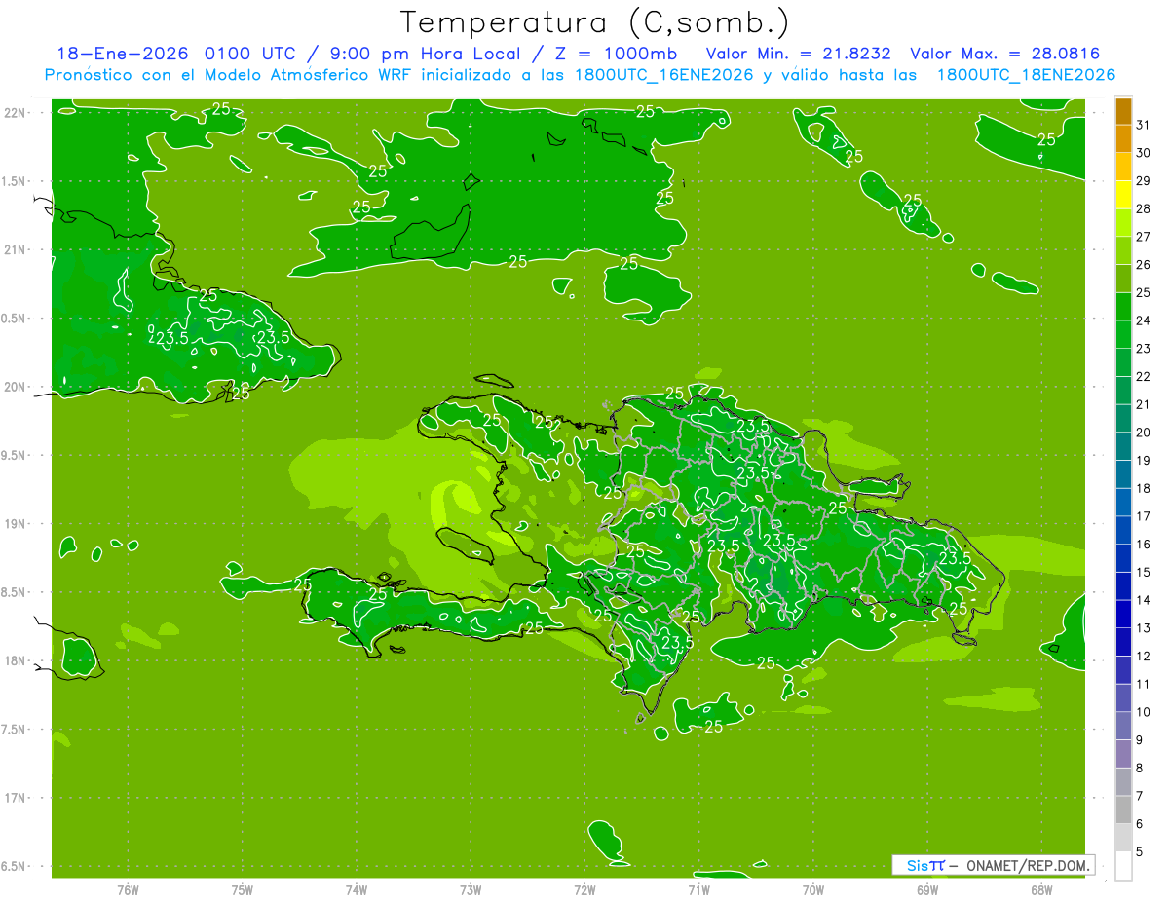Image resolution: width=1169 pixels, height=903 pixels.
Task: Click the '72W' longitude axis label
Action: click(x=584, y=890)
